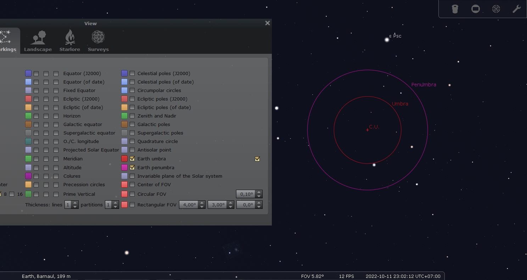Enable the Ecliptic (J2000) line
The width and height of the screenshot is (527, 280).
click(x=36, y=99)
